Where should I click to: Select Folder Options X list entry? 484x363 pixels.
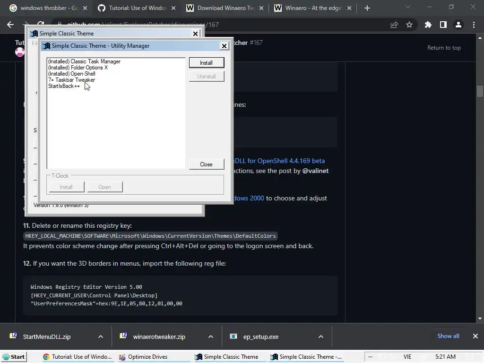point(78,68)
